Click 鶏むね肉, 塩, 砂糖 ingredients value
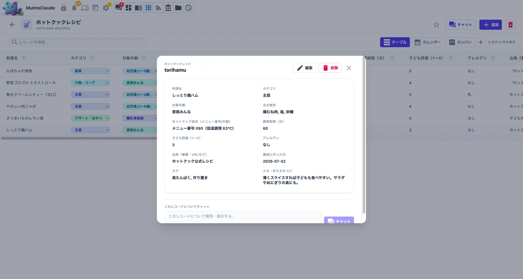The image size is (523, 279). pos(278,112)
